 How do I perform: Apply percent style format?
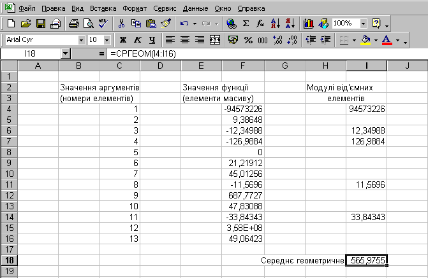click(248, 40)
